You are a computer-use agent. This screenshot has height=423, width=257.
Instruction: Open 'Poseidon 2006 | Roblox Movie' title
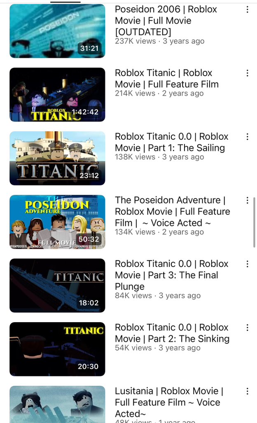pyautogui.click(x=166, y=21)
